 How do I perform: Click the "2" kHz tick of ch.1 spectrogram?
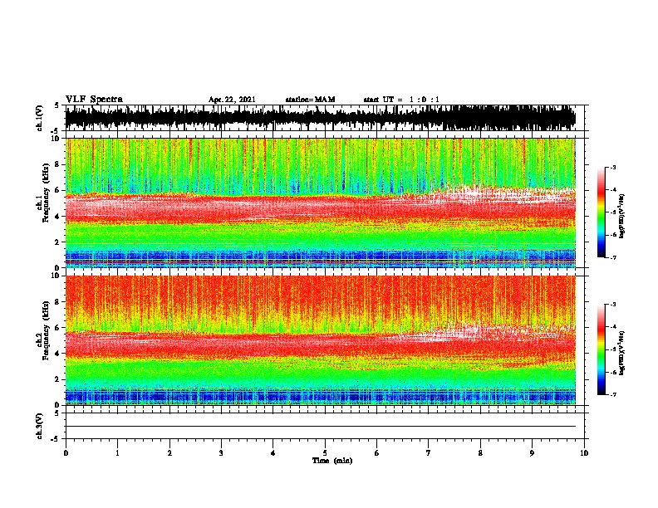pos(57,242)
